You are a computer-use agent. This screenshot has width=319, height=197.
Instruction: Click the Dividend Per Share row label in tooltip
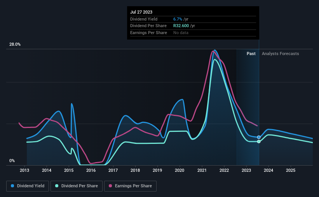click(148, 26)
